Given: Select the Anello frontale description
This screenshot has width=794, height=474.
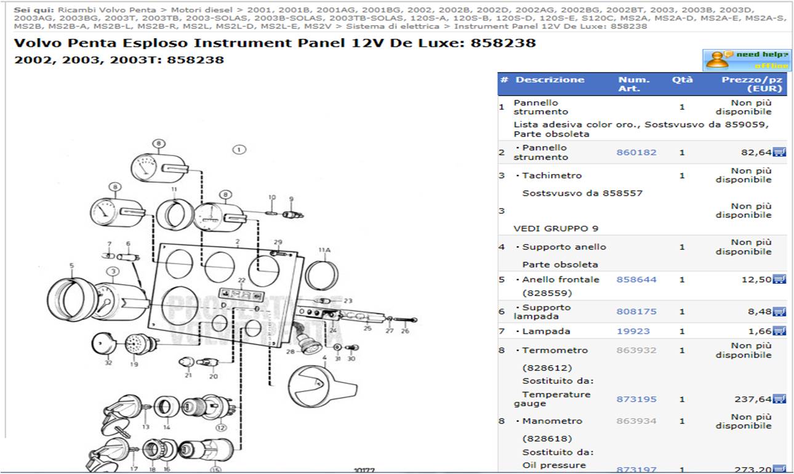Looking at the screenshot, I should pos(560,279).
